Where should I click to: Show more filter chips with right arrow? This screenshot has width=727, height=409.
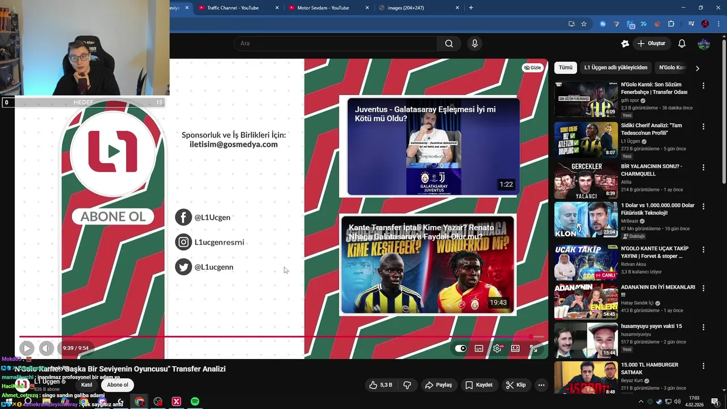coord(697,68)
